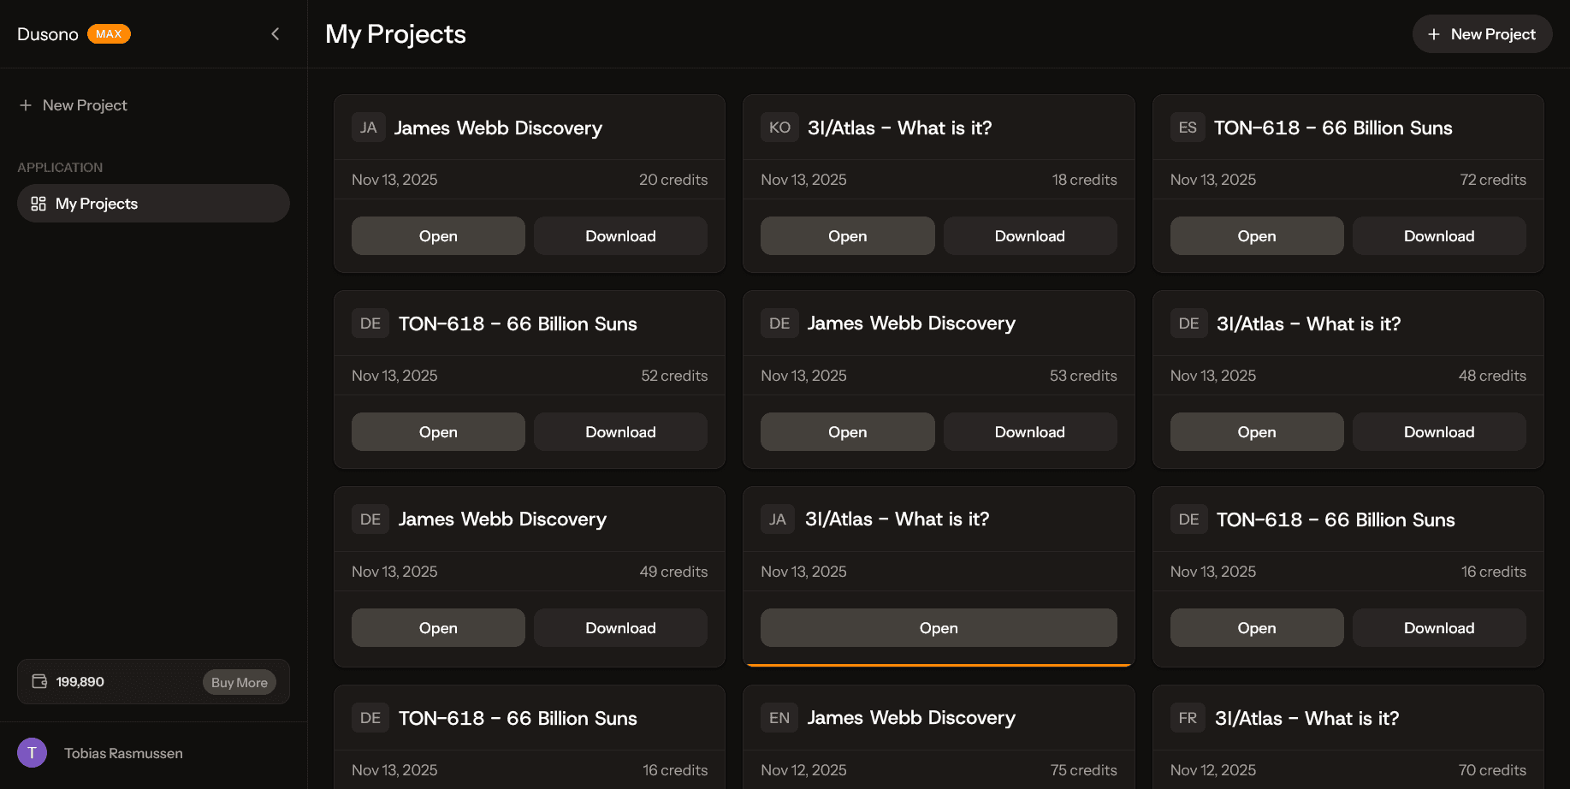Select My Projects in the sidebar
The image size is (1570, 789).
(153, 204)
